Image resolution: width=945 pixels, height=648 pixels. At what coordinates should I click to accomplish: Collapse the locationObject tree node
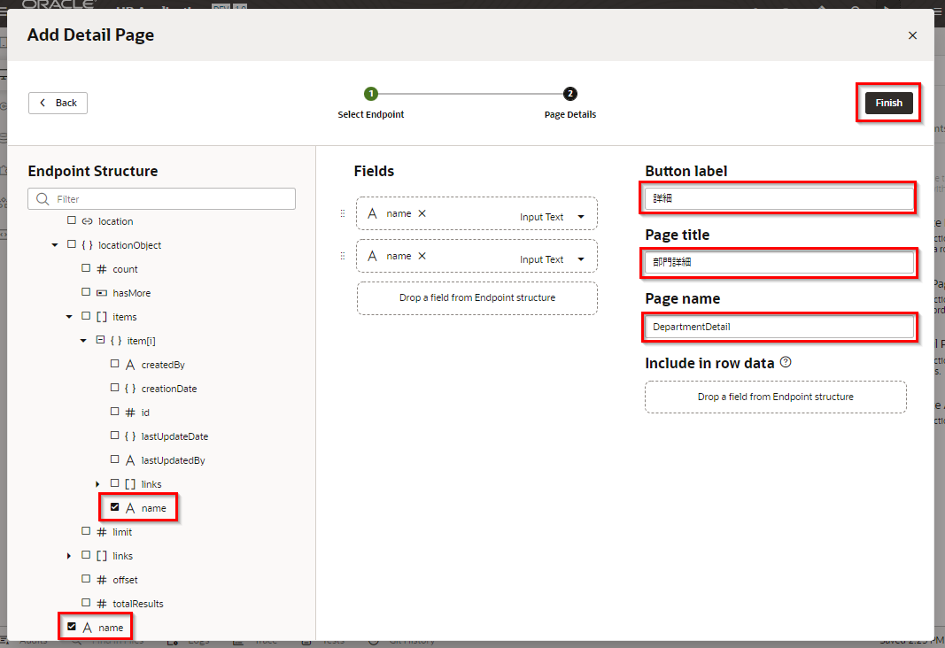55,245
